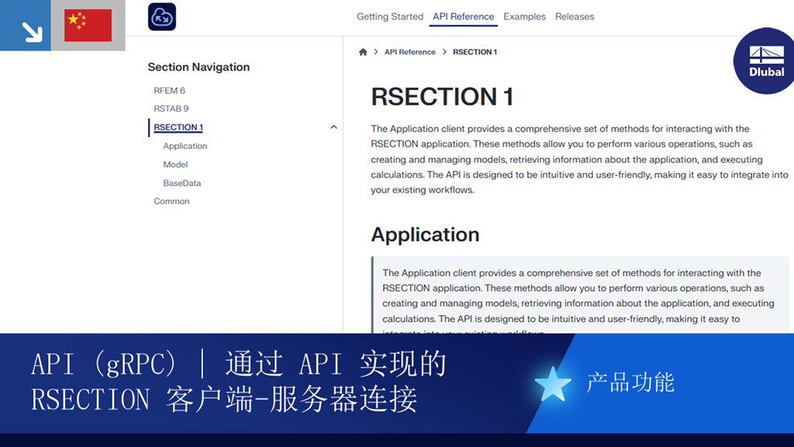
Task: Click the white diagonal arrow icon
Action: [32, 32]
